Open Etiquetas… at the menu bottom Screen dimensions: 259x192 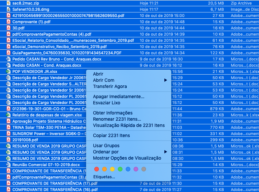point(104,177)
